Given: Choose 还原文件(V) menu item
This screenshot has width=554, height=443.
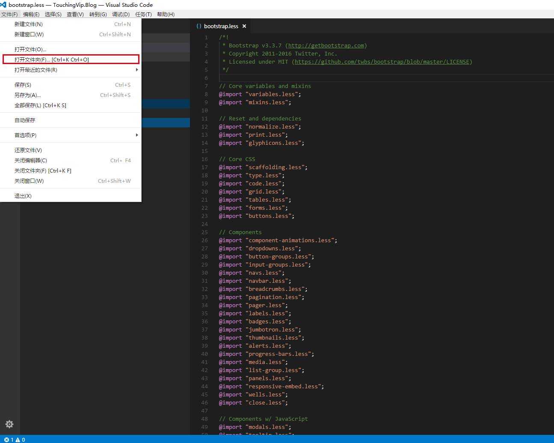Looking at the screenshot, I should (x=71, y=150).
